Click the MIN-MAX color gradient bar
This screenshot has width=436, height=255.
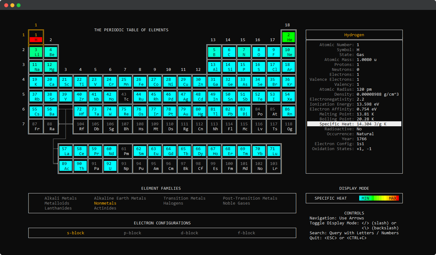[x=379, y=198]
